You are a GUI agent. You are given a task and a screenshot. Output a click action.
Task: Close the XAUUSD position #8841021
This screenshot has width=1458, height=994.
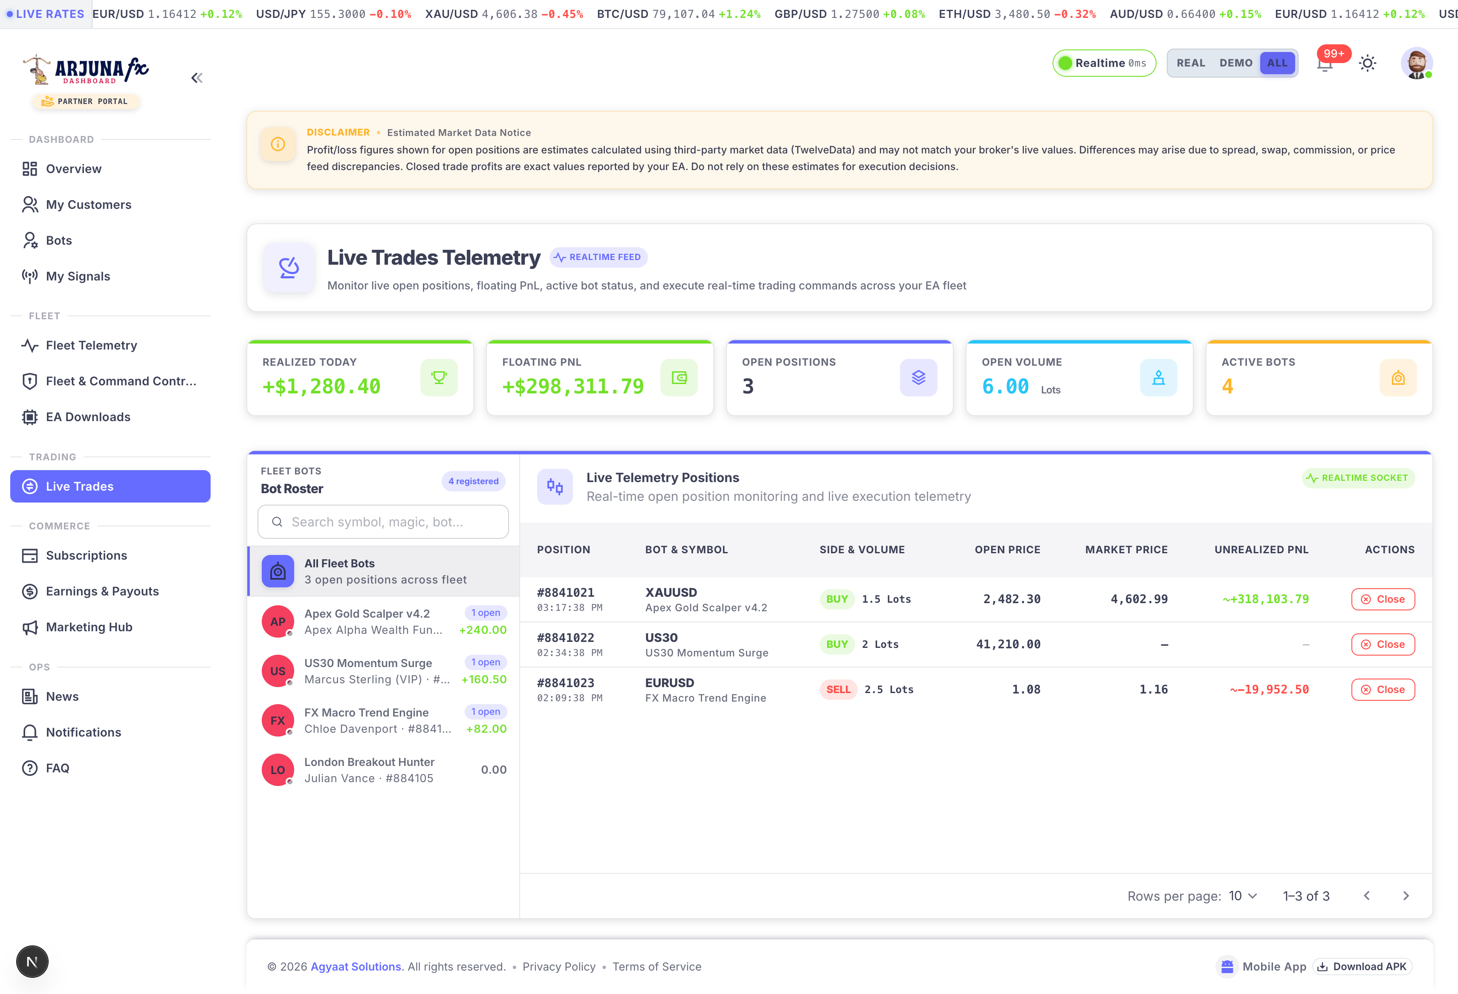pyautogui.click(x=1383, y=599)
